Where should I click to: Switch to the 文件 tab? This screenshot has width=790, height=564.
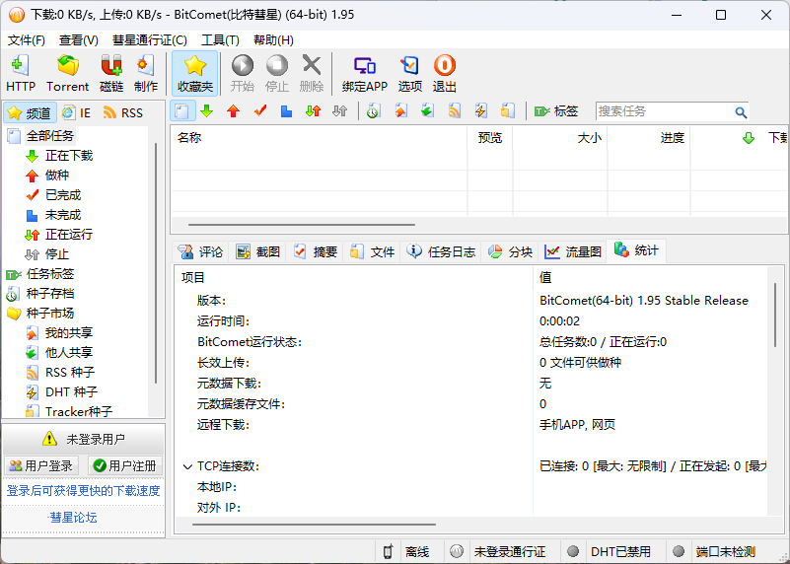[373, 251]
